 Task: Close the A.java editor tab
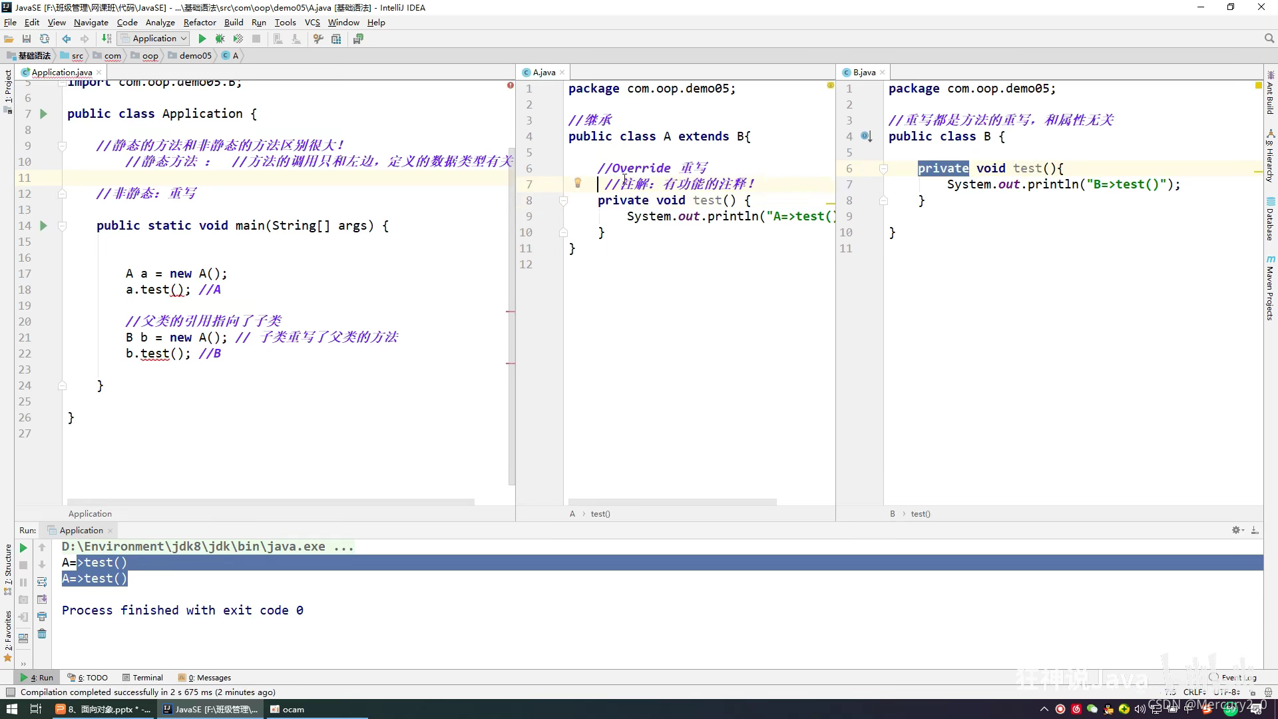click(x=562, y=73)
